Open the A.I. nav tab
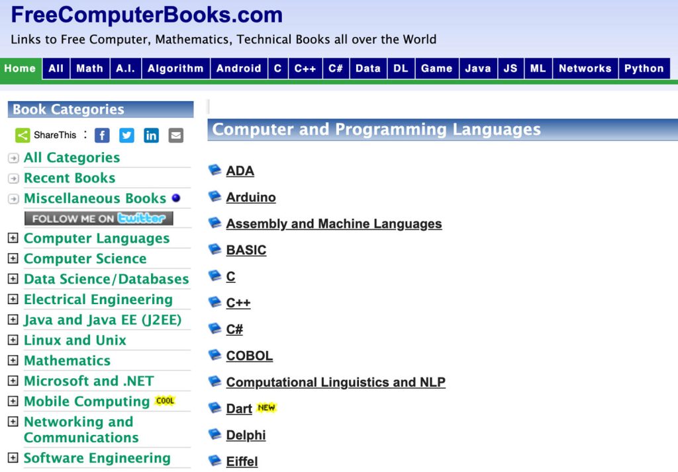The image size is (678, 472). [125, 69]
